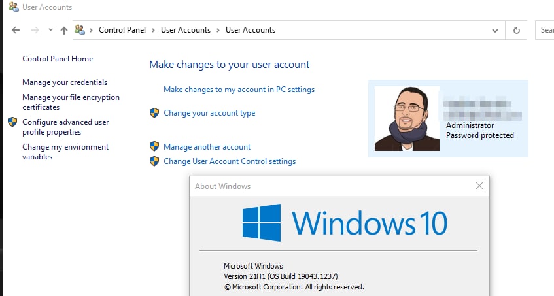Close the About Windows dialog

(479, 186)
